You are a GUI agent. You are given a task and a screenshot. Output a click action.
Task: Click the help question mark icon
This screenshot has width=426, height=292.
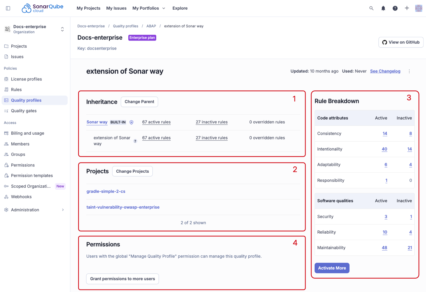tap(395, 8)
